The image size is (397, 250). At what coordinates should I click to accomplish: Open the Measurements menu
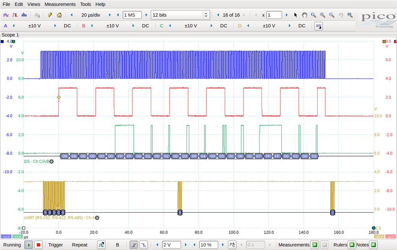click(x=60, y=4)
